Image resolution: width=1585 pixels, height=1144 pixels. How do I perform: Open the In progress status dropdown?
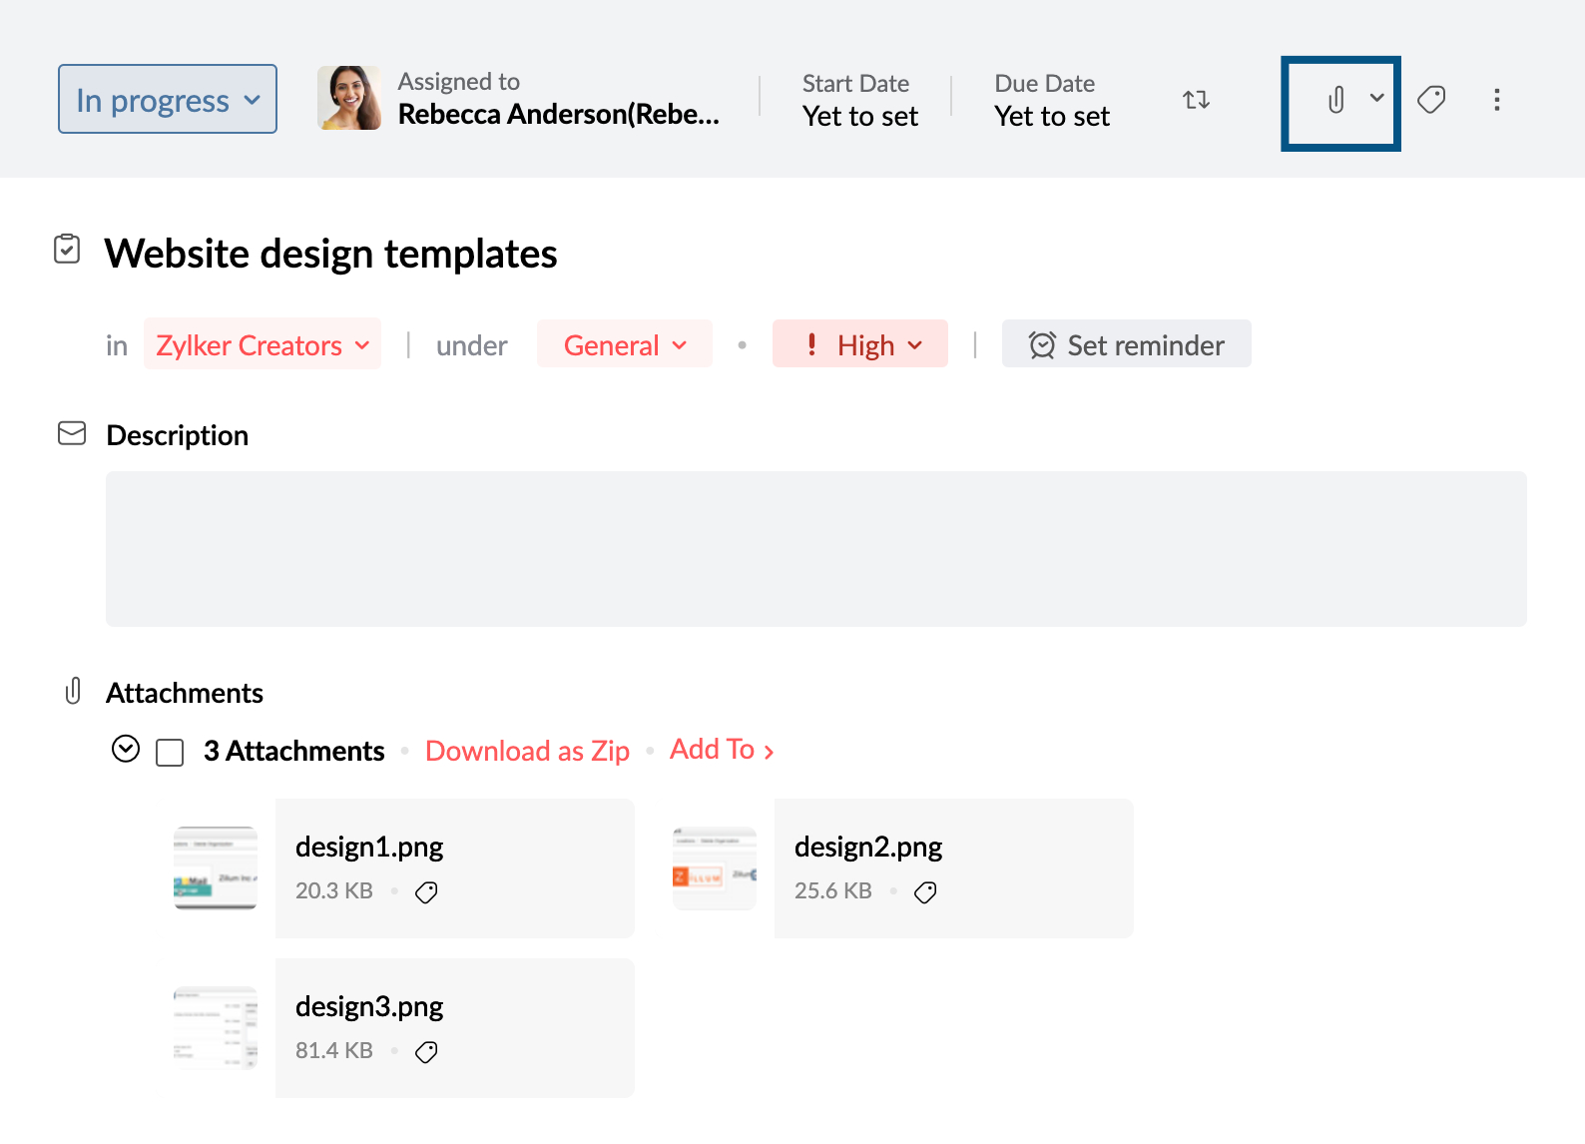point(168,100)
